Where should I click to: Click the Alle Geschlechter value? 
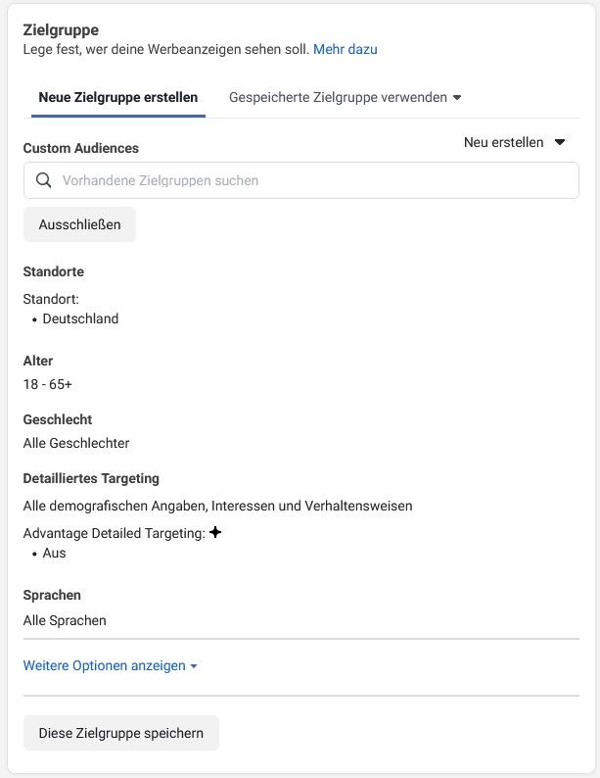click(x=76, y=443)
